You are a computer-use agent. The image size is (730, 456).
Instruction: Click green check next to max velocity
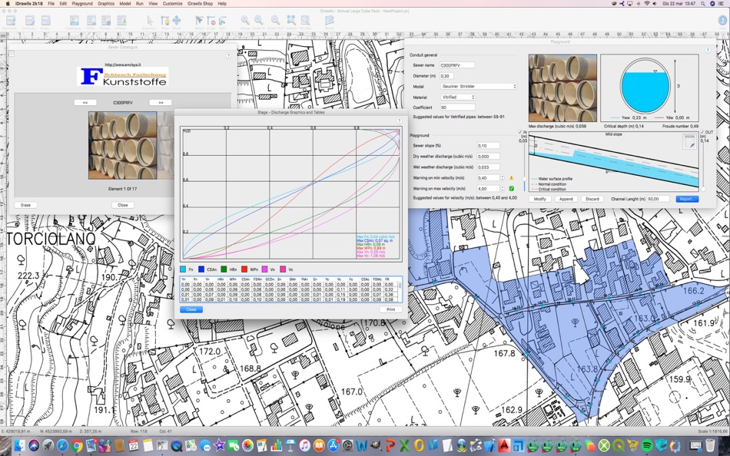[511, 188]
